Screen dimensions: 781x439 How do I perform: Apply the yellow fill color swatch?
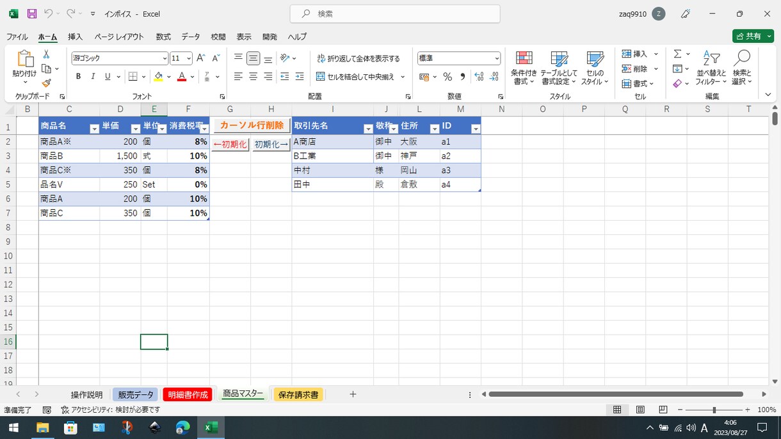(x=158, y=77)
